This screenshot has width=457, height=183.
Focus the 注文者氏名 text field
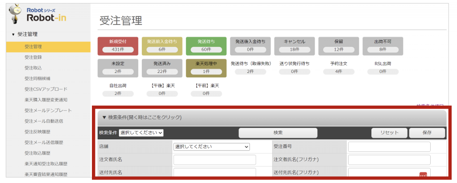pos(214,160)
